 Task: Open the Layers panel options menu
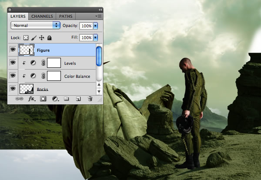(98, 16)
